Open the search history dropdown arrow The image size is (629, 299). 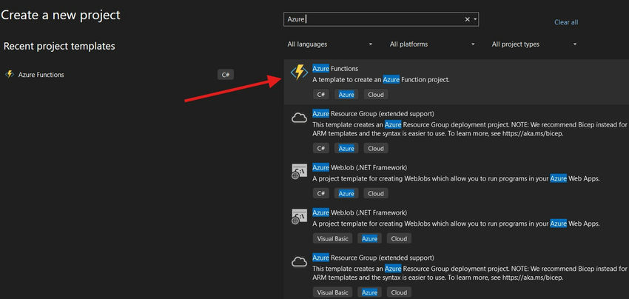click(475, 19)
